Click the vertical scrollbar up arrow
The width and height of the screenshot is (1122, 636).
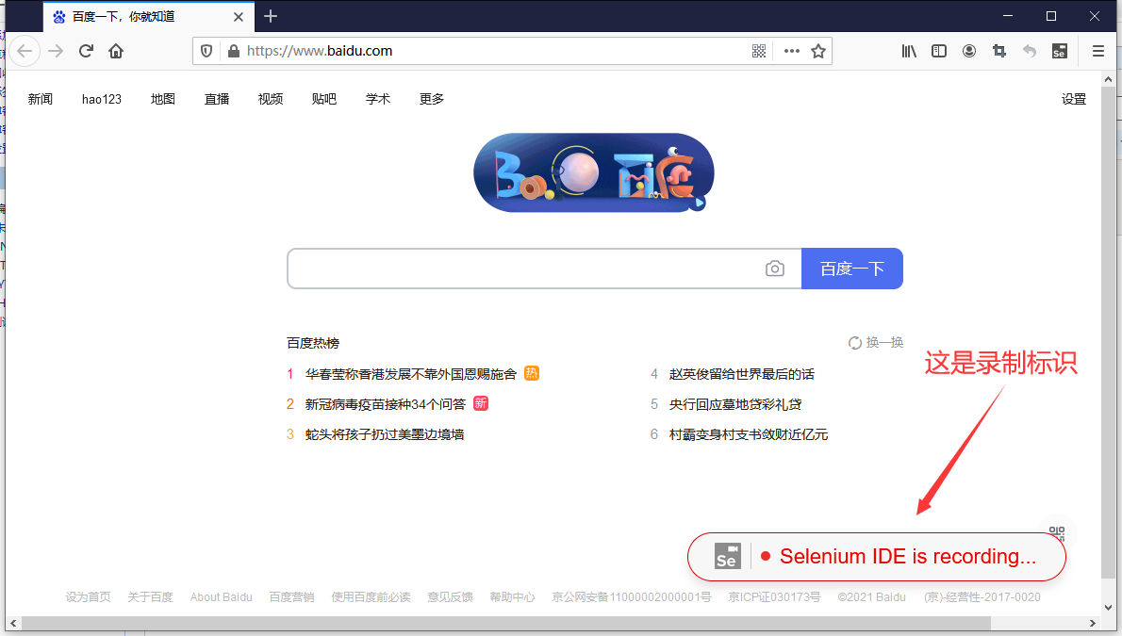(x=1109, y=79)
